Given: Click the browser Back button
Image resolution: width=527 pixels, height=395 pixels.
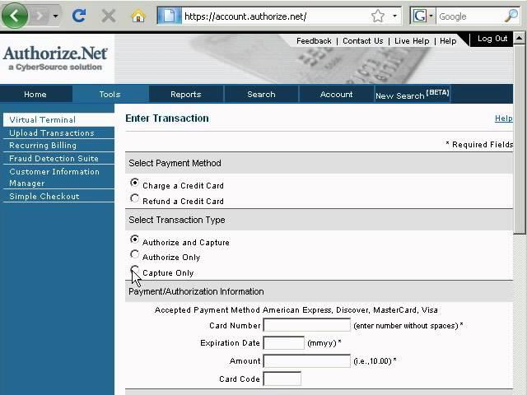Looking at the screenshot, I should pos(15,16).
